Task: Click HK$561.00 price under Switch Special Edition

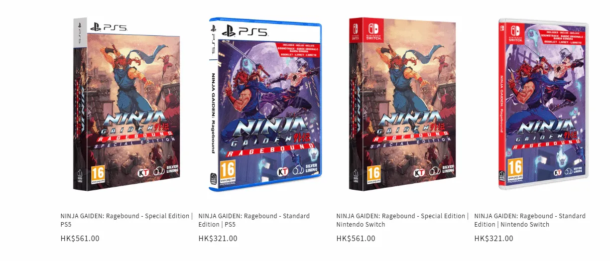Action: click(356, 238)
